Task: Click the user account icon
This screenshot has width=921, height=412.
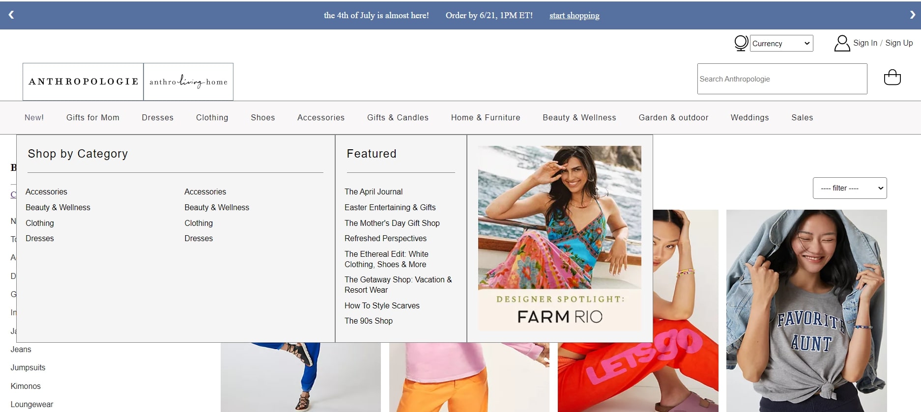Action: click(x=842, y=43)
